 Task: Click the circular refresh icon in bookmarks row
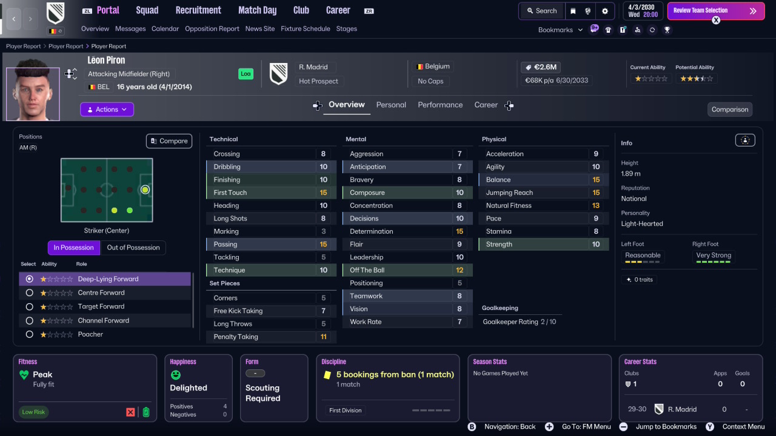[652, 30]
